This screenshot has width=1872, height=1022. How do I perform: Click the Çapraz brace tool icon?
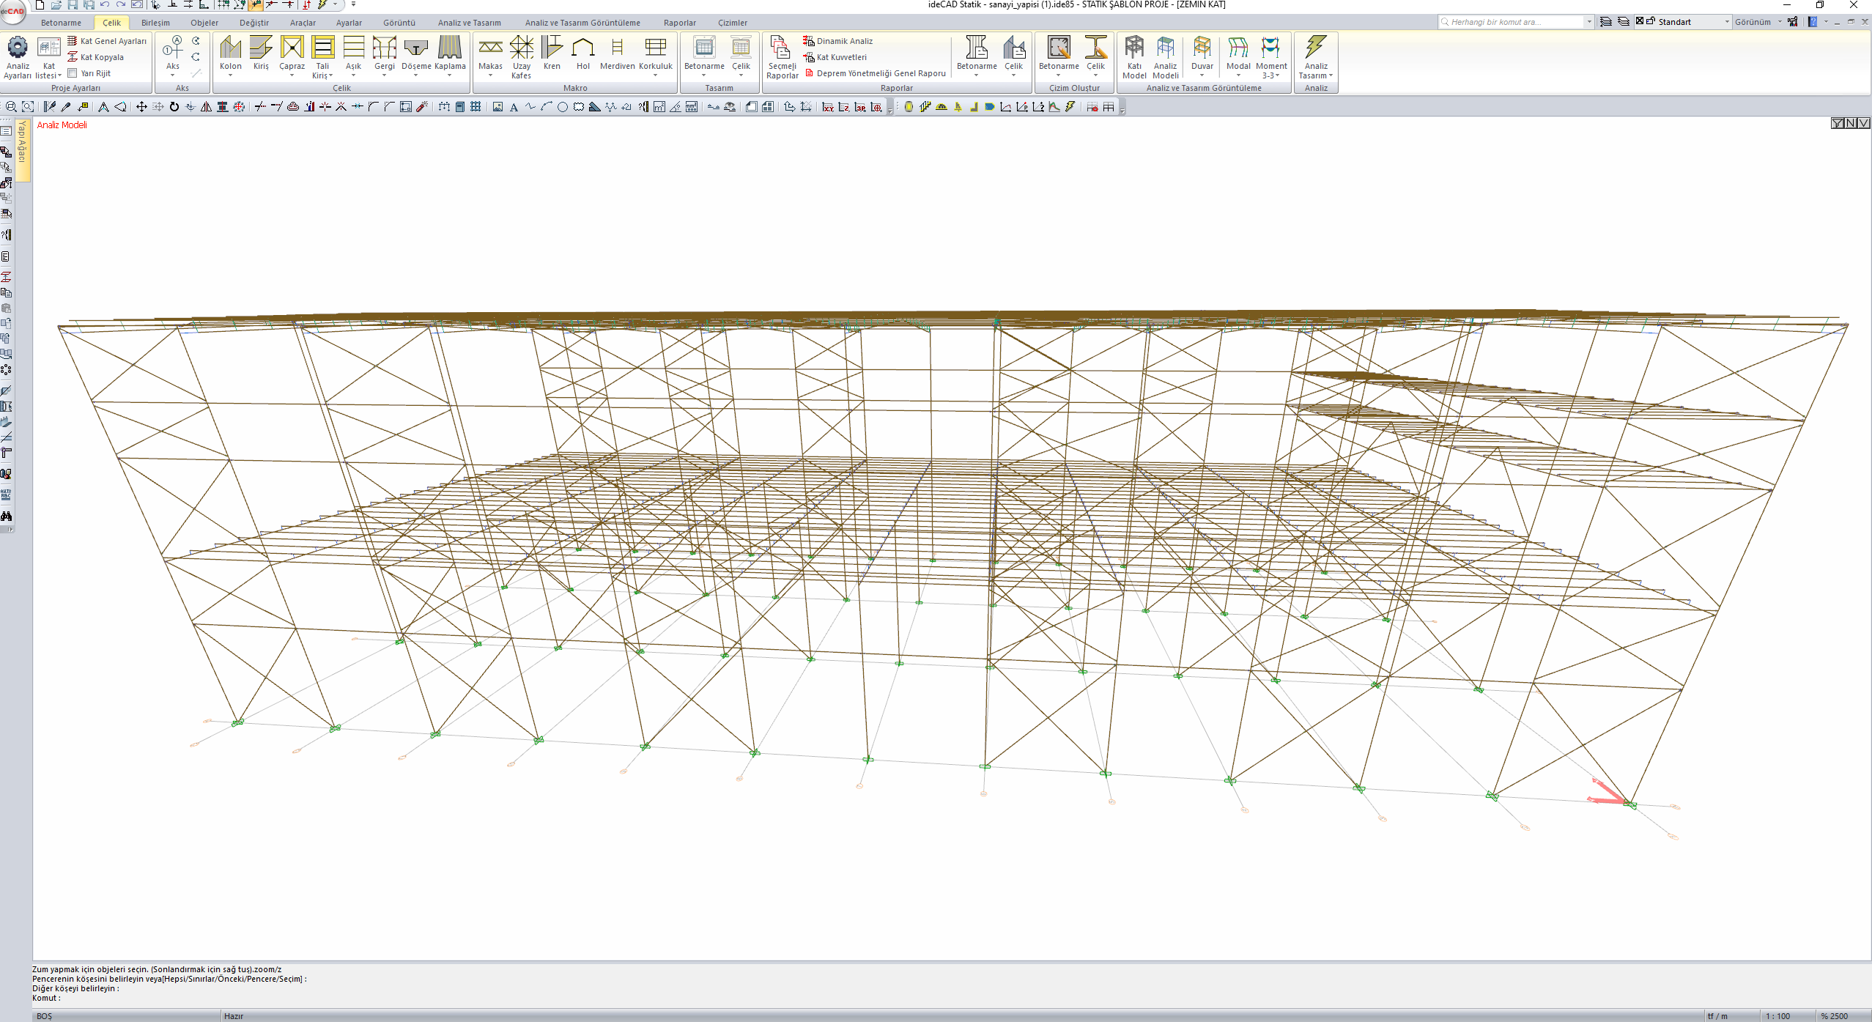tap(292, 48)
